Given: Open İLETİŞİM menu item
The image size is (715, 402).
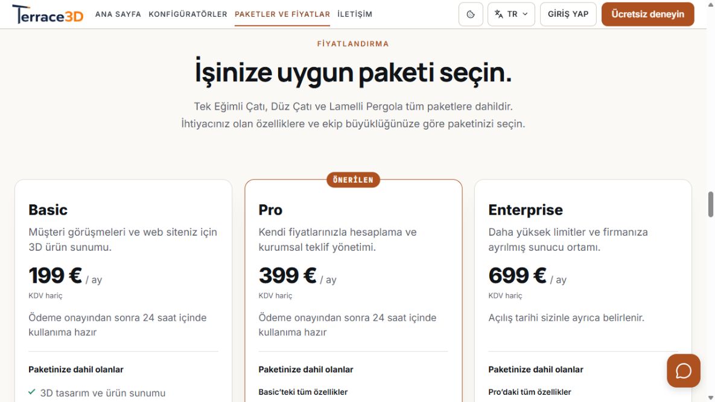Looking at the screenshot, I should pyautogui.click(x=355, y=14).
